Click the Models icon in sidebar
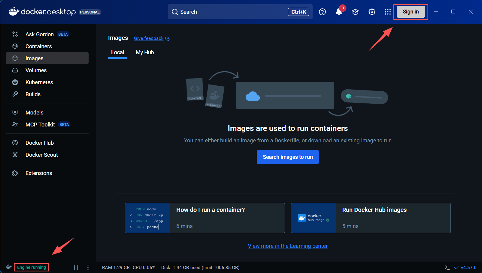This screenshot has width=482, height=273. coord(15,112)
